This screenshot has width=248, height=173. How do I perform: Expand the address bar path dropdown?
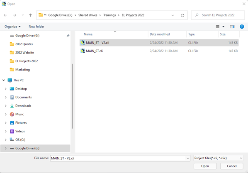(x=173, y=15)
